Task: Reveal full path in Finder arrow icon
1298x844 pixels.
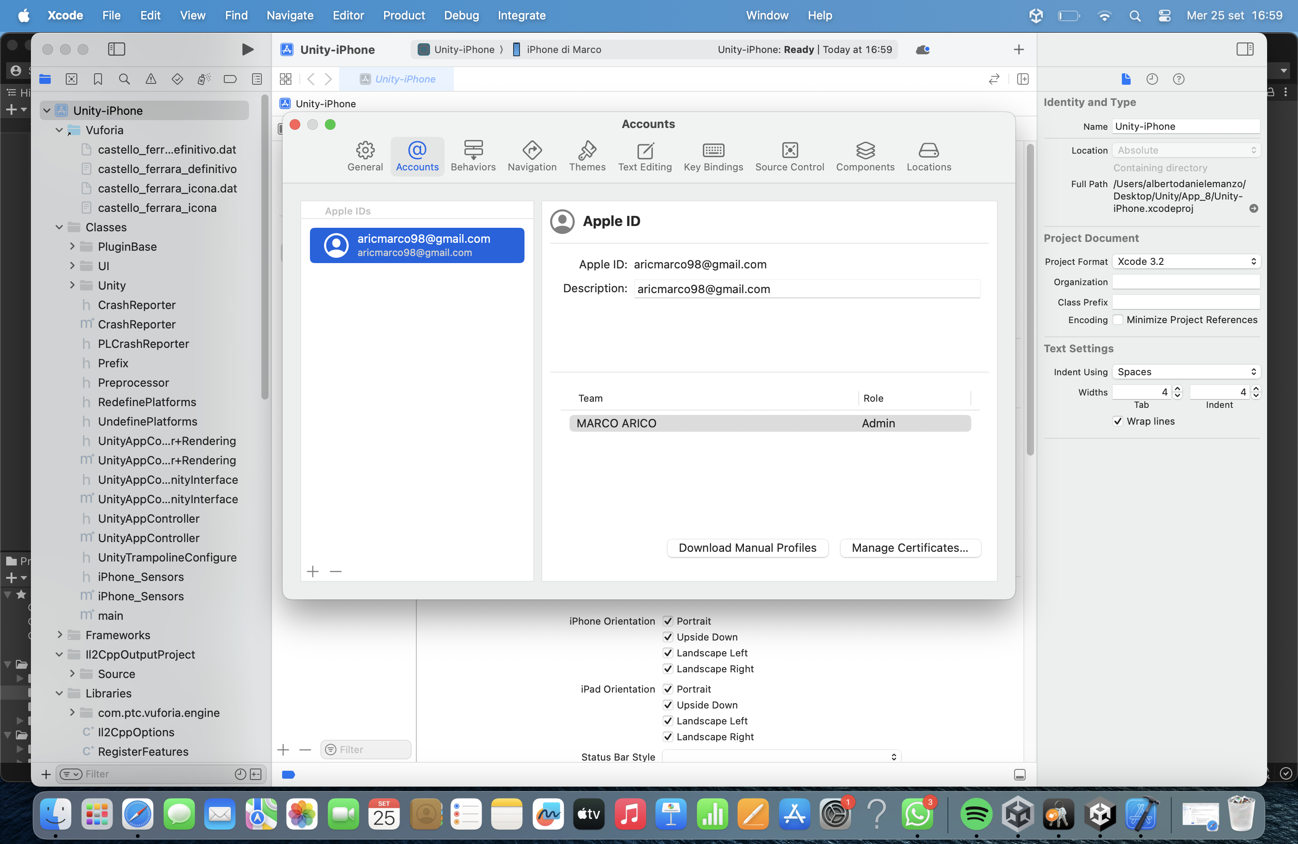Action: pyautogui.click(x=1254, y=208)
